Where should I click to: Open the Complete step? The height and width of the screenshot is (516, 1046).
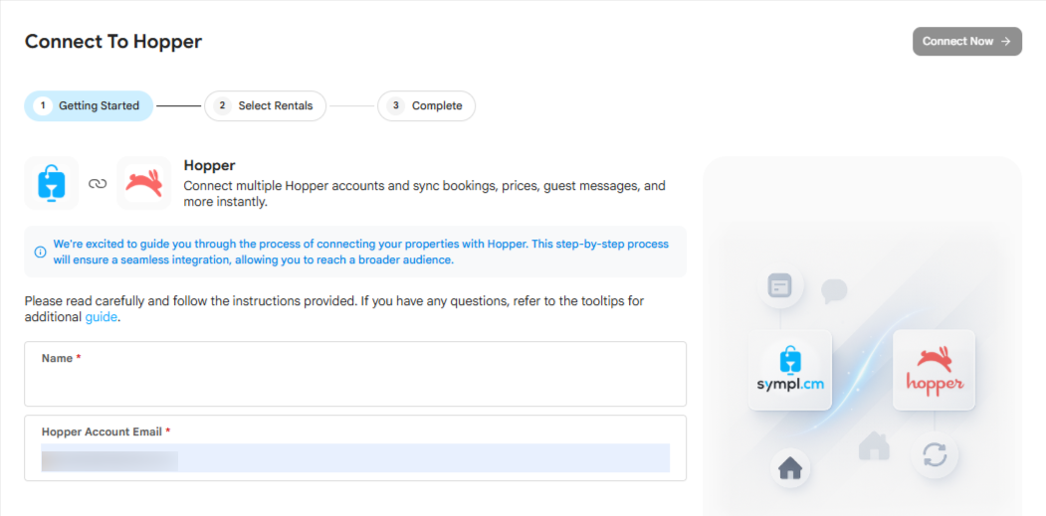(x=426, y=106)
